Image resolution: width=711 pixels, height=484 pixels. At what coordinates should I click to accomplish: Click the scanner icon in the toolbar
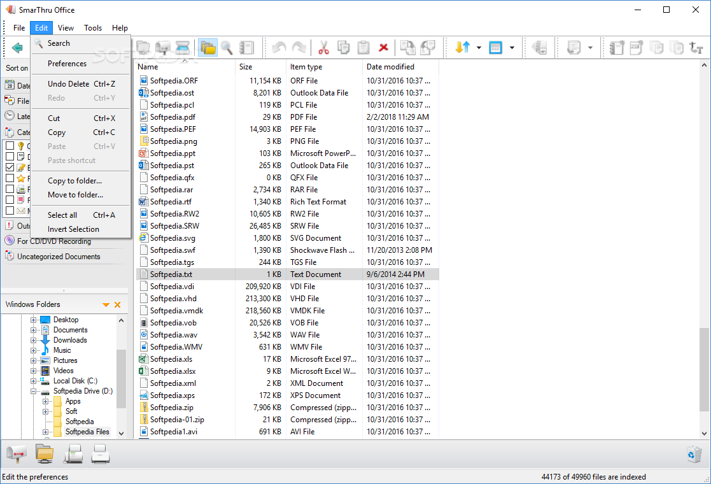pos(182,48)
